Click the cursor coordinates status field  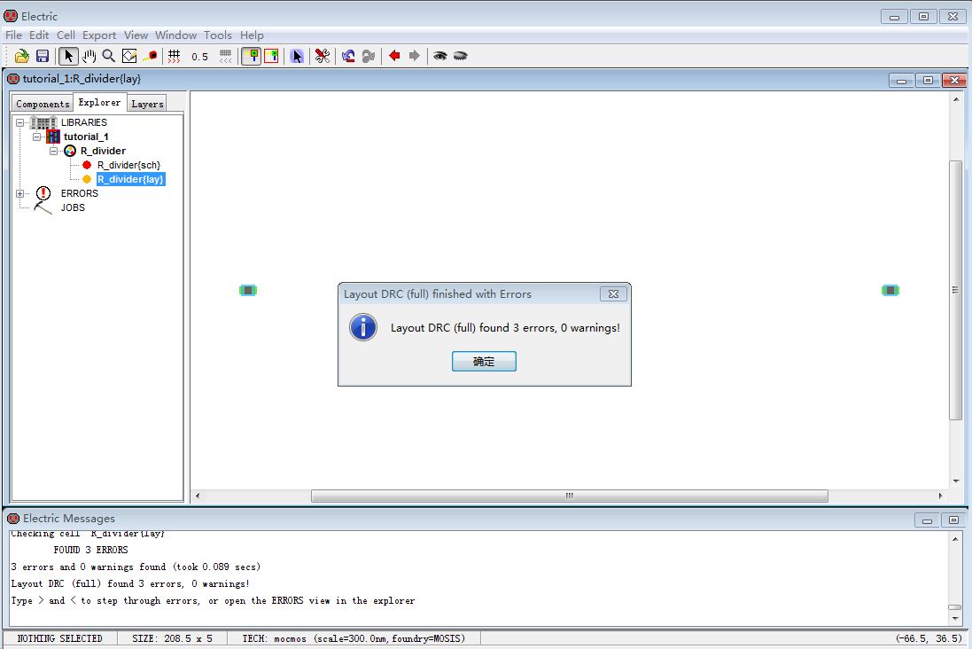pyautogui.click(x=928, y=638)
